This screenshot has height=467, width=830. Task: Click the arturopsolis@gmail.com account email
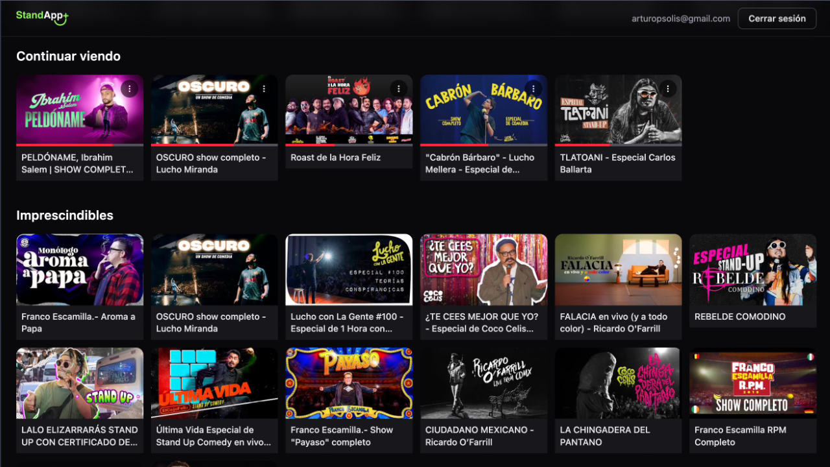pos(681,18)
